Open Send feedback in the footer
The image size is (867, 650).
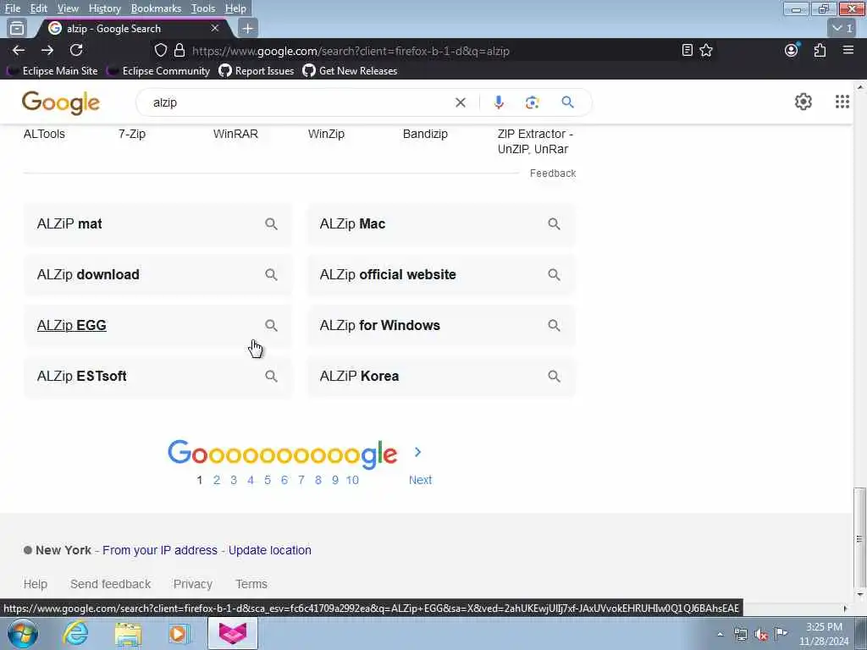point(111,584)
